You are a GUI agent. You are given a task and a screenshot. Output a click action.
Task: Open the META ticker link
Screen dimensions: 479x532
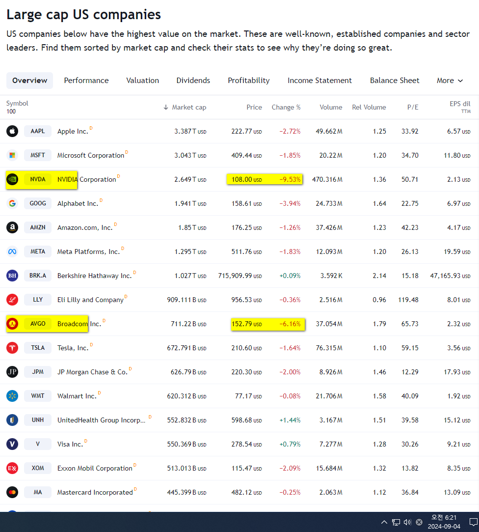(x=38, y=252)
